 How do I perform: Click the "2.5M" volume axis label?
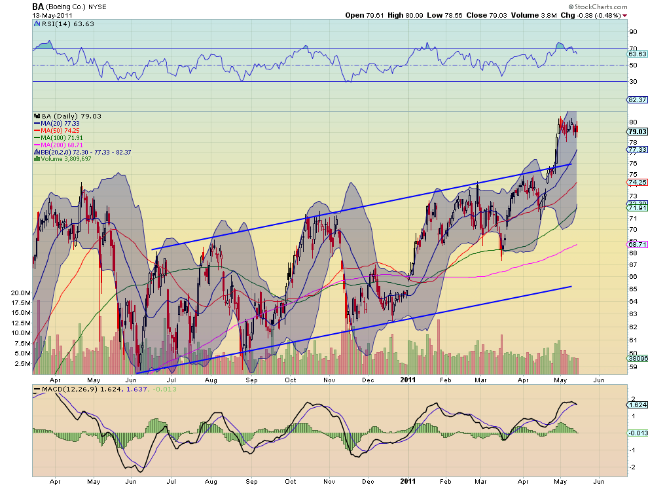tap(23, 364)
